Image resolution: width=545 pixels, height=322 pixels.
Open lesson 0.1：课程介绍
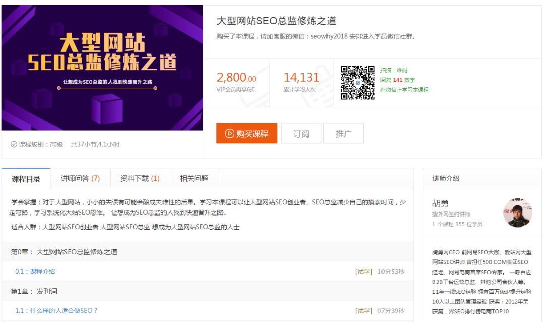(x=35, y=271)
